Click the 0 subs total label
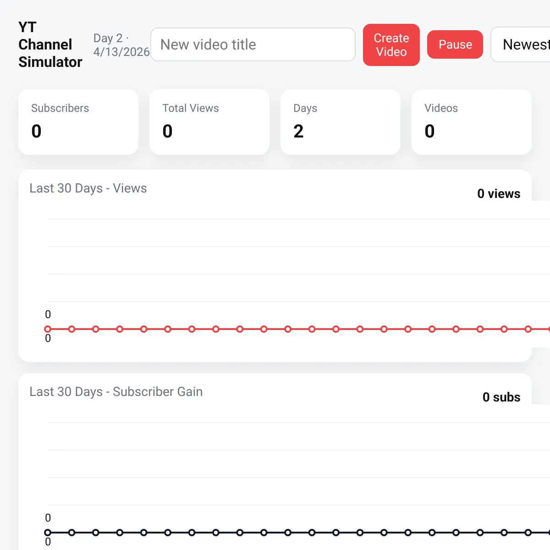The width and height of the screenshot is (550, 550). [x=501, y=397]
